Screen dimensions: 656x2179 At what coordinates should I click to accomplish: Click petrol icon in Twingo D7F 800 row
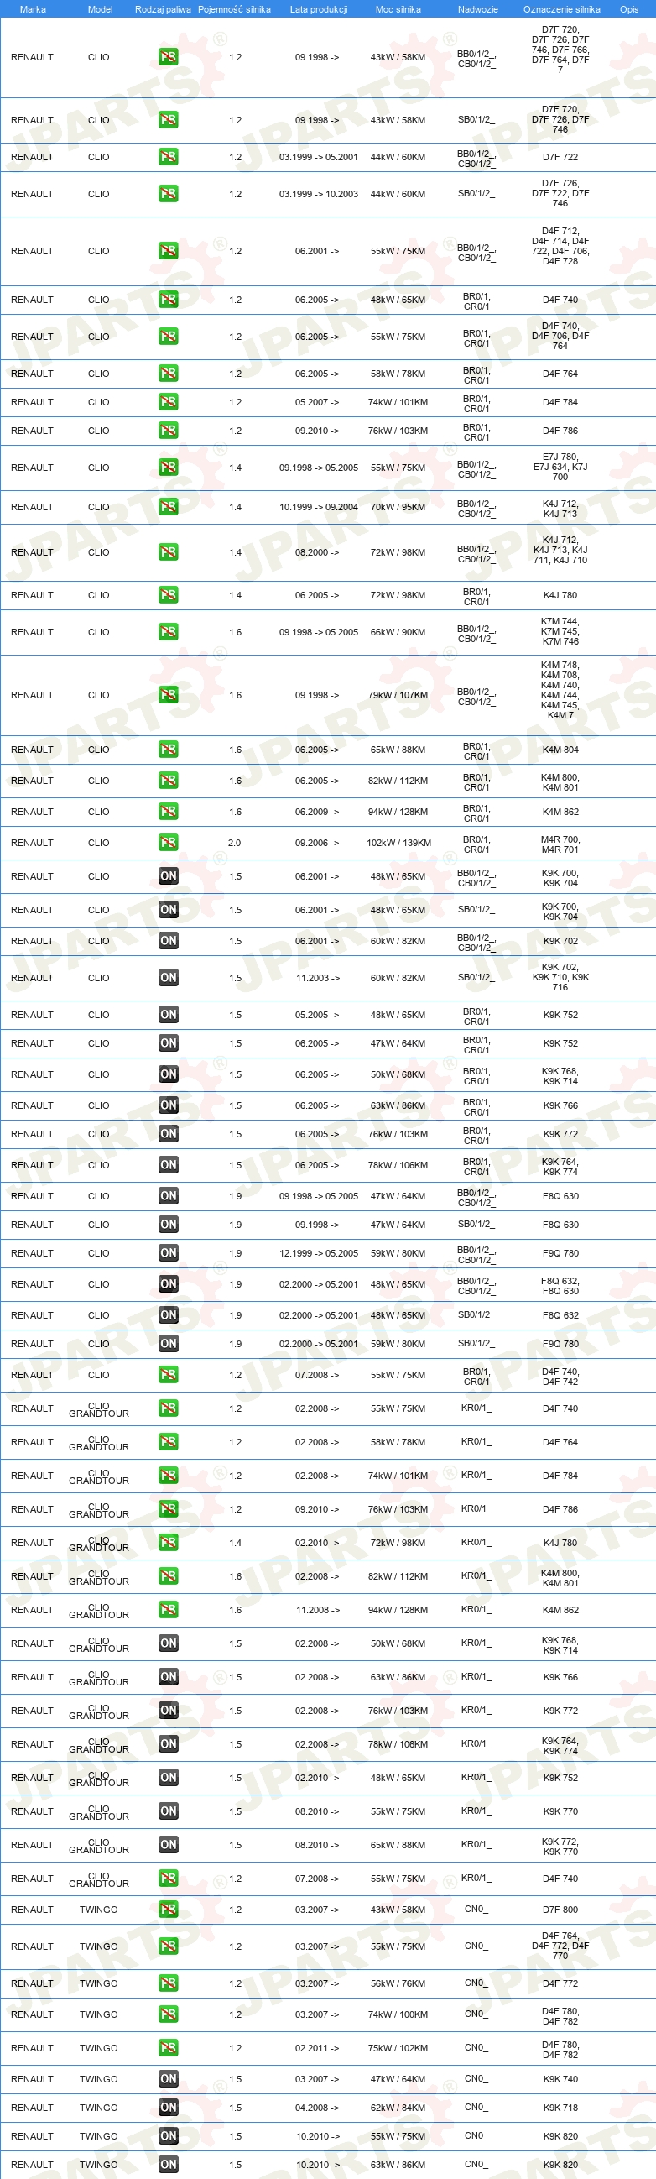169,1910
